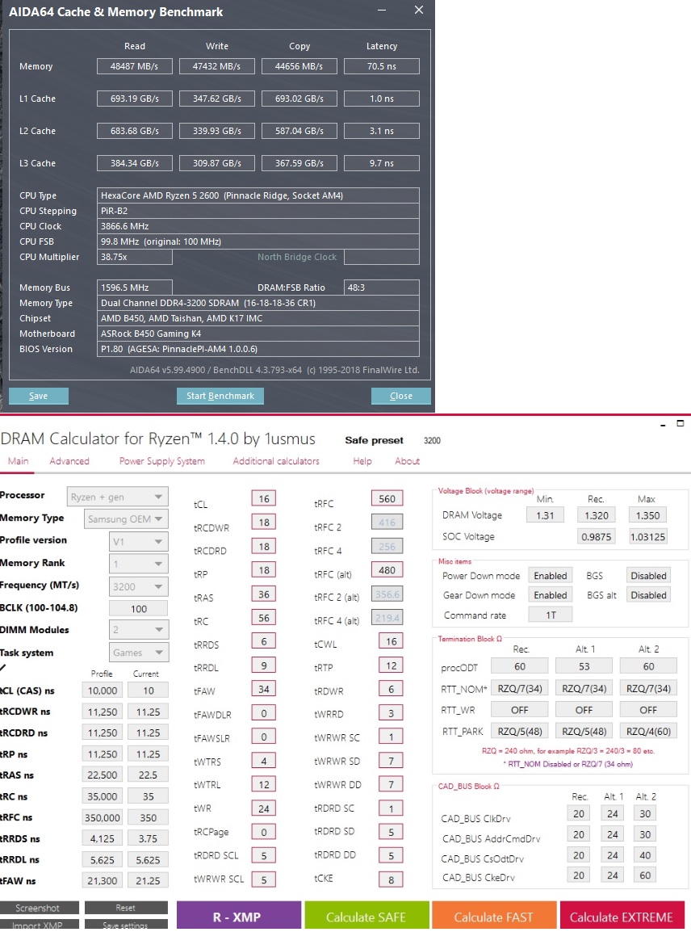691x932 pixels.
Task: Click the tRCDRD value field
Action: [264, 546]
